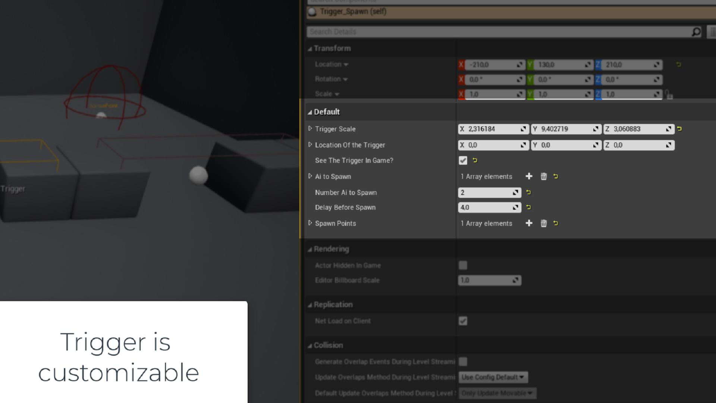Enable Actor Hidden In Game checkbox
This screenshot has width=716, height=403.
point(463,265)
